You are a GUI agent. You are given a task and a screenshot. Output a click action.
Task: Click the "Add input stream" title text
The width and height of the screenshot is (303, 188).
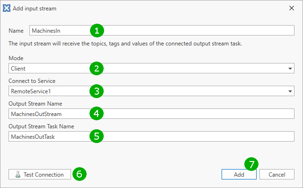(35, 9)
